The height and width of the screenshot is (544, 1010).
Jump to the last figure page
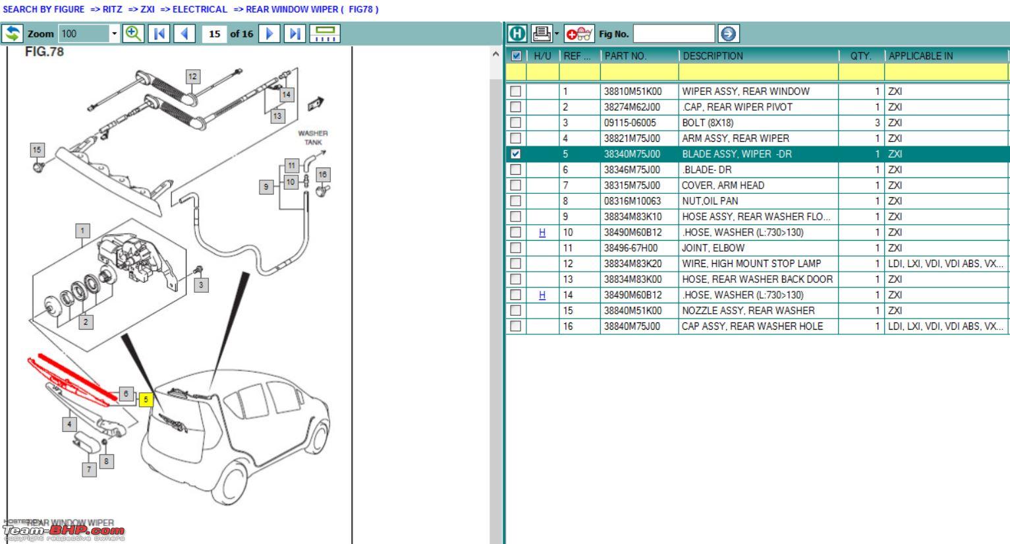pos(295,34)
